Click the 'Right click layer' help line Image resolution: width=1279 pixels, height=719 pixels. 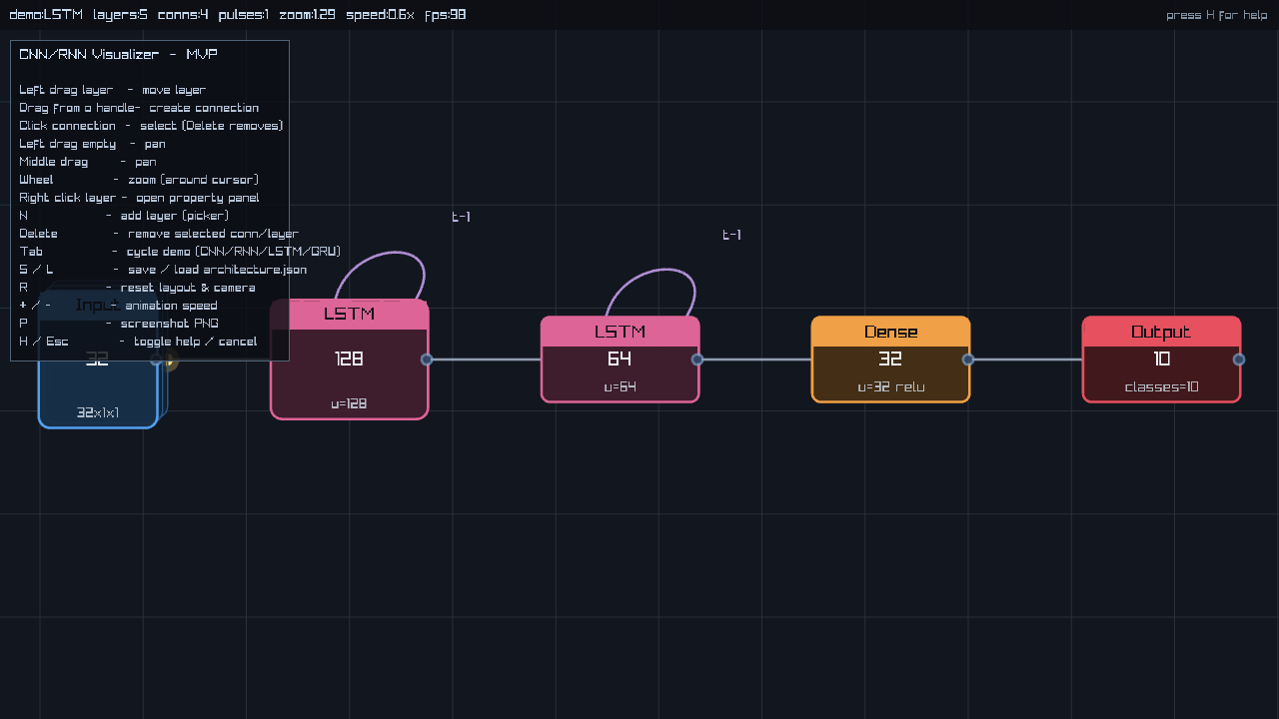tap(139, 198)
